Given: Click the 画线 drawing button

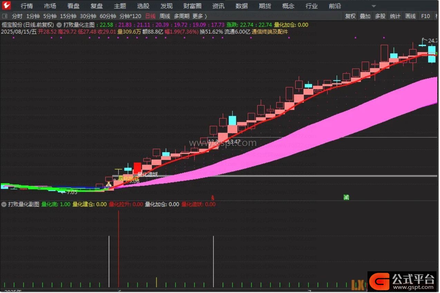Looking at the screenshot, I should pos(410,16).
